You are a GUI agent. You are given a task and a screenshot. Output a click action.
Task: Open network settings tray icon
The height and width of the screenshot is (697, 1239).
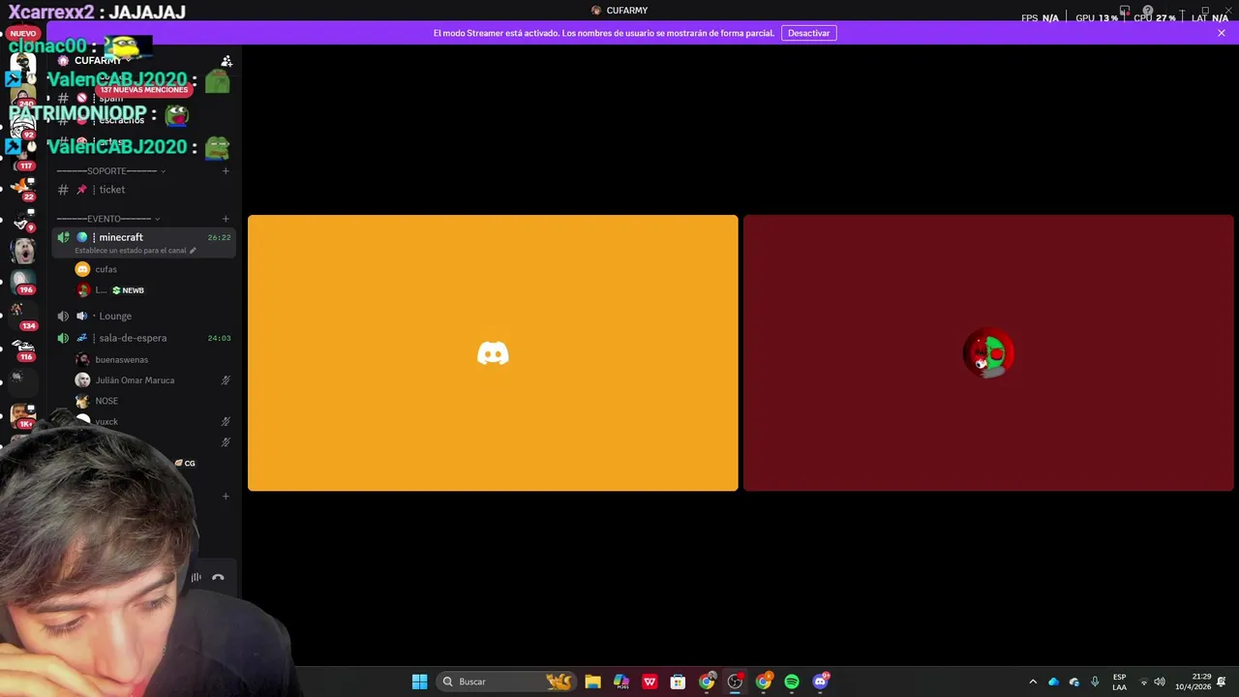1143,682
